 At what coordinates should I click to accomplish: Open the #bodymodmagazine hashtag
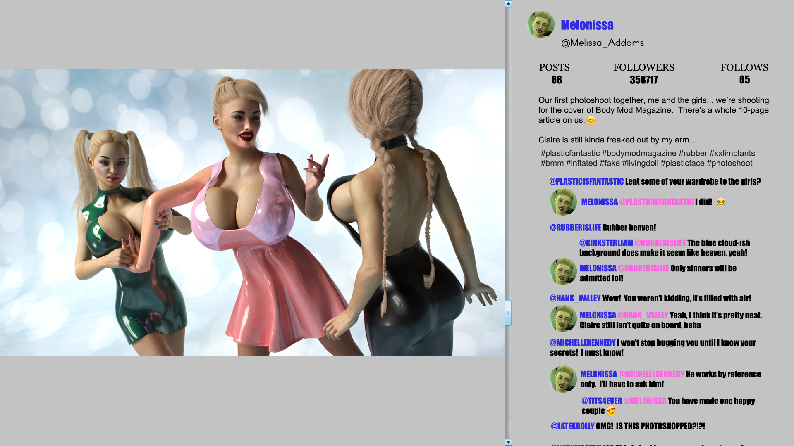(x=639, y=153)
